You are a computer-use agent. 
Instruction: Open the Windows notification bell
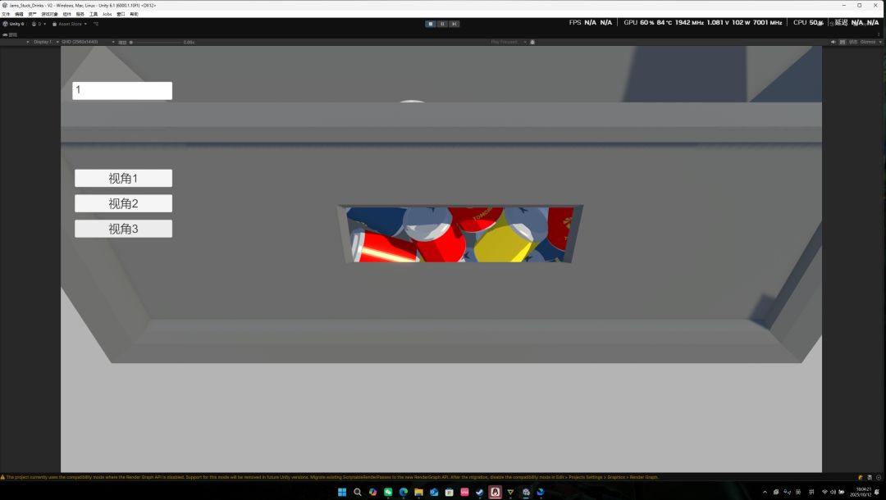(x=877, y=492)
